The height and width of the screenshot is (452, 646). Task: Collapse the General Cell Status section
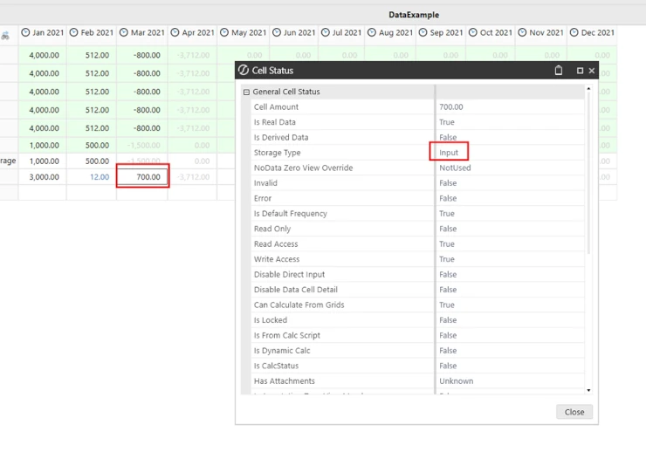[x=246, y=92]
